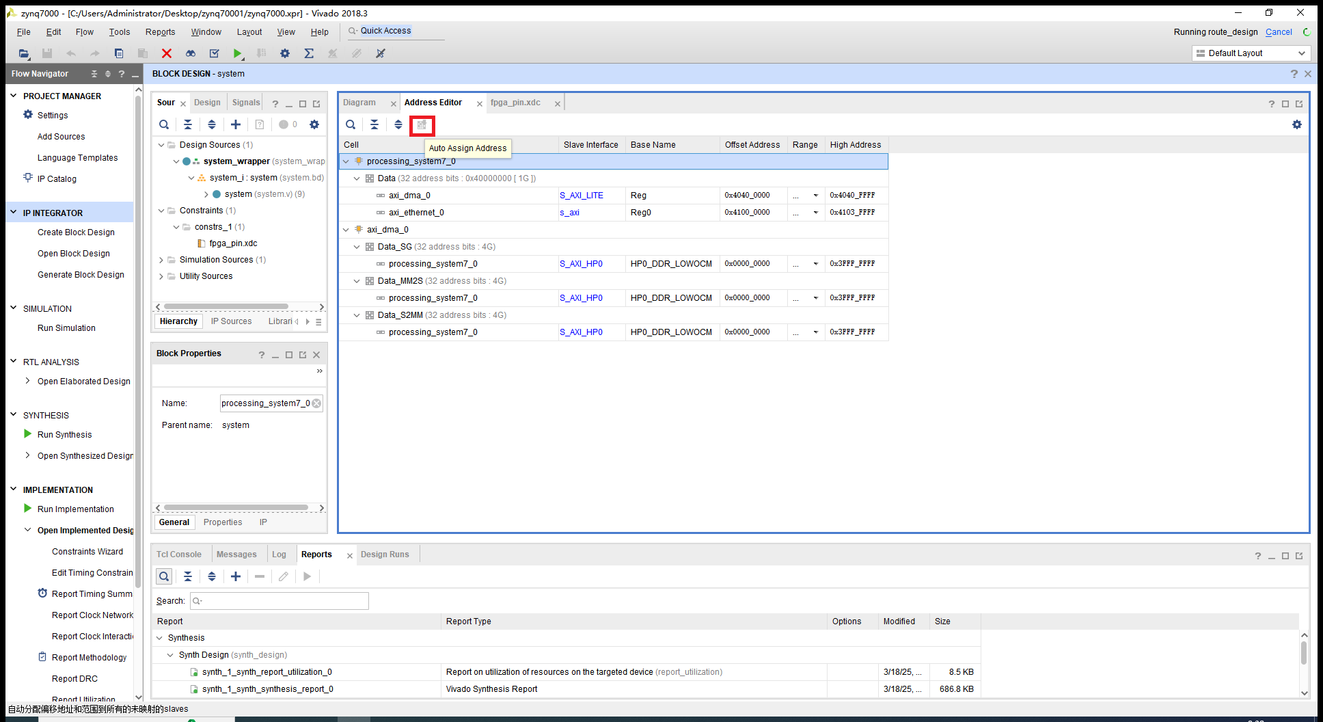Switch to the Diagram tab
This screenshot has width=1323, height=722.
click(359, 103)
